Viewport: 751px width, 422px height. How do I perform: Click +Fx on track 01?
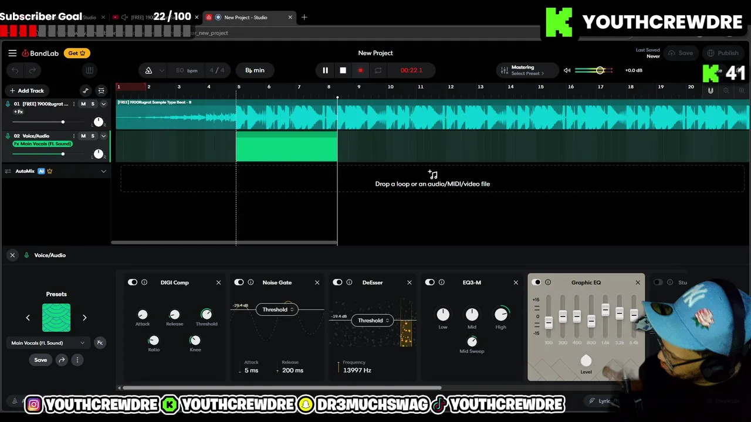(19, 111)
